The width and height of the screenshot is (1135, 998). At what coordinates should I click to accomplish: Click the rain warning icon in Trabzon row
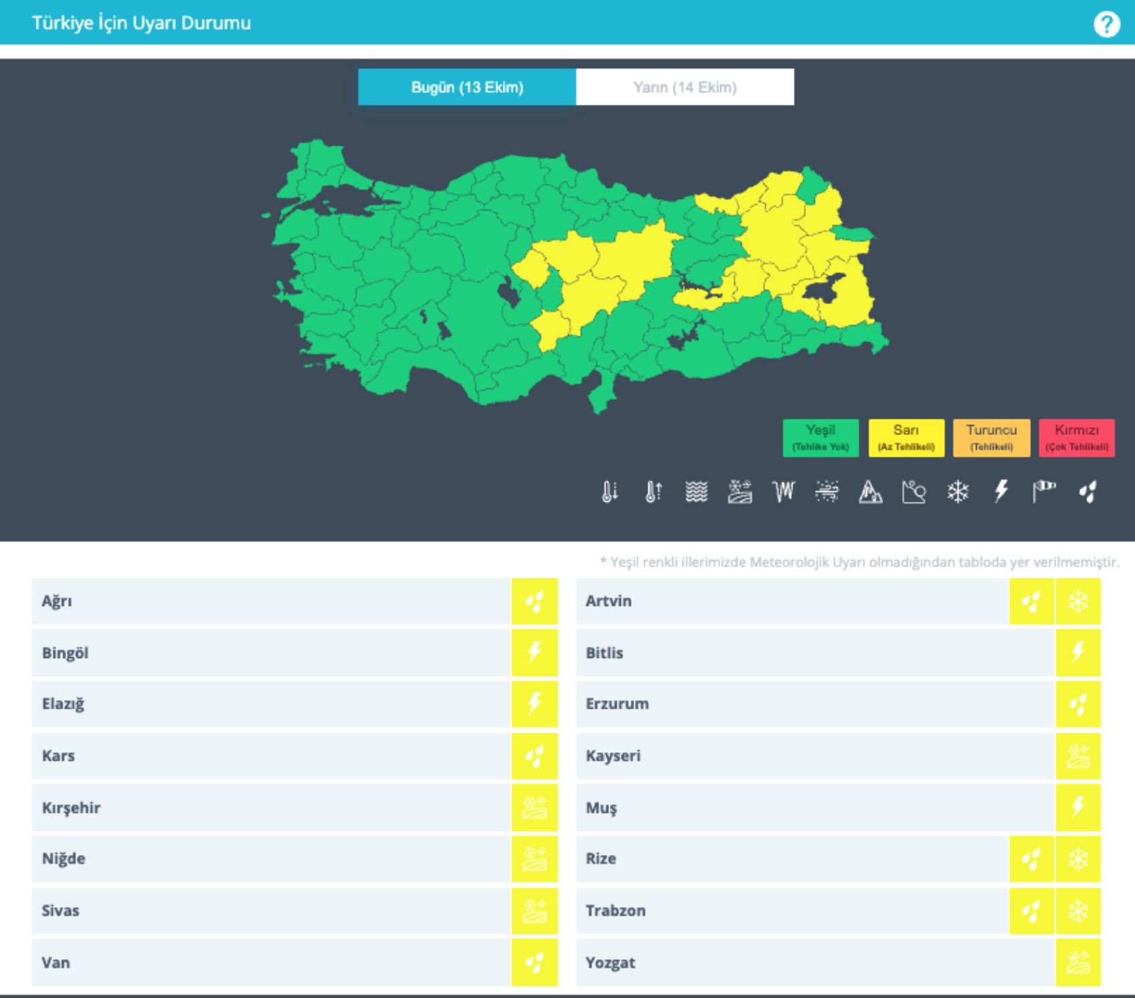click(1031, 910)
